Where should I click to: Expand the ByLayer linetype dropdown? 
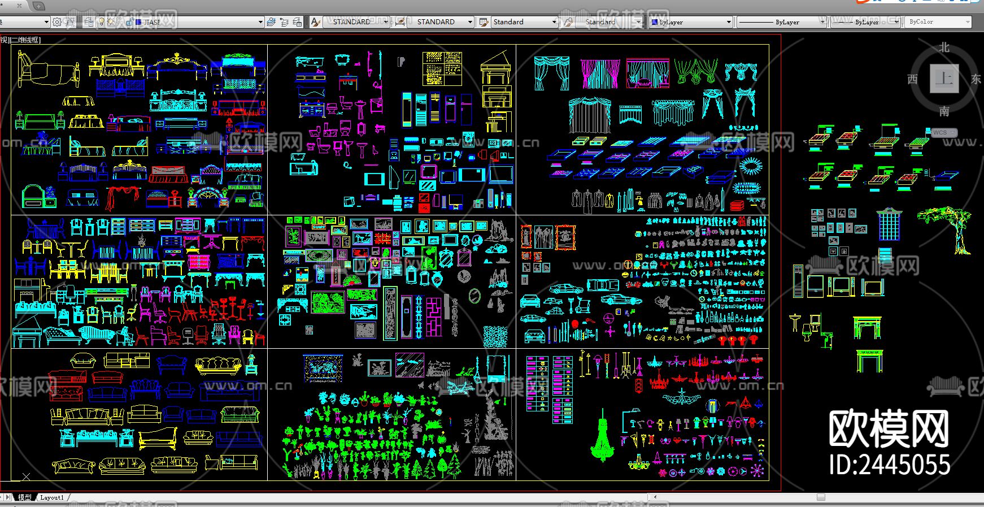coord(822,22)
